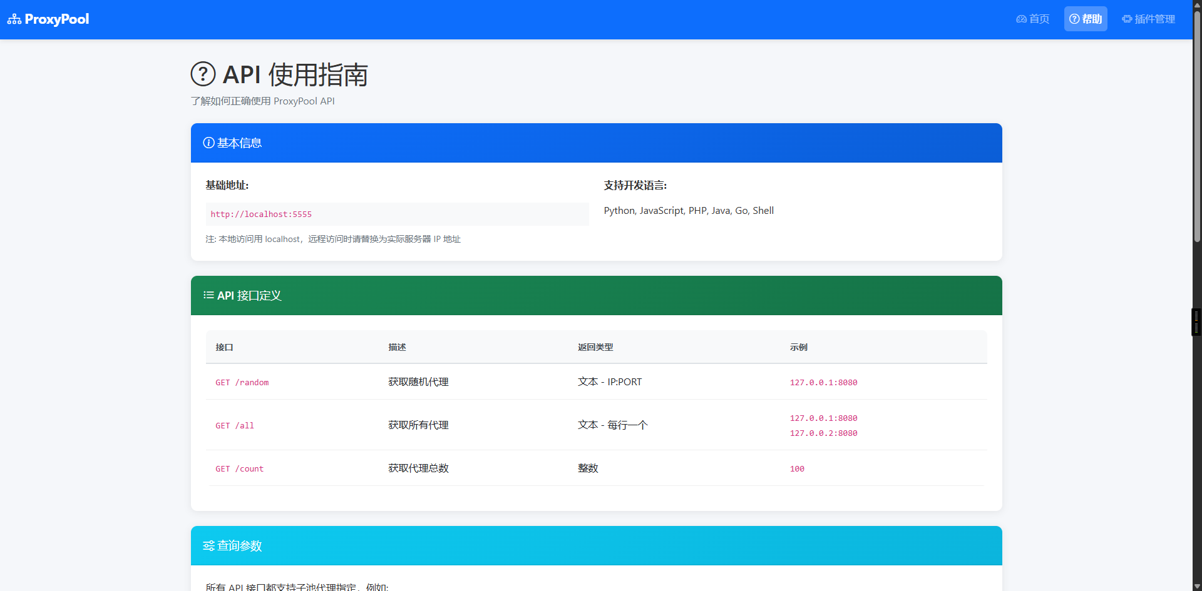Image resolution: width=1202 pixels, height=591 pixels.
Task: Click the note about replacing localhost
Action: (x=333, y=239)
